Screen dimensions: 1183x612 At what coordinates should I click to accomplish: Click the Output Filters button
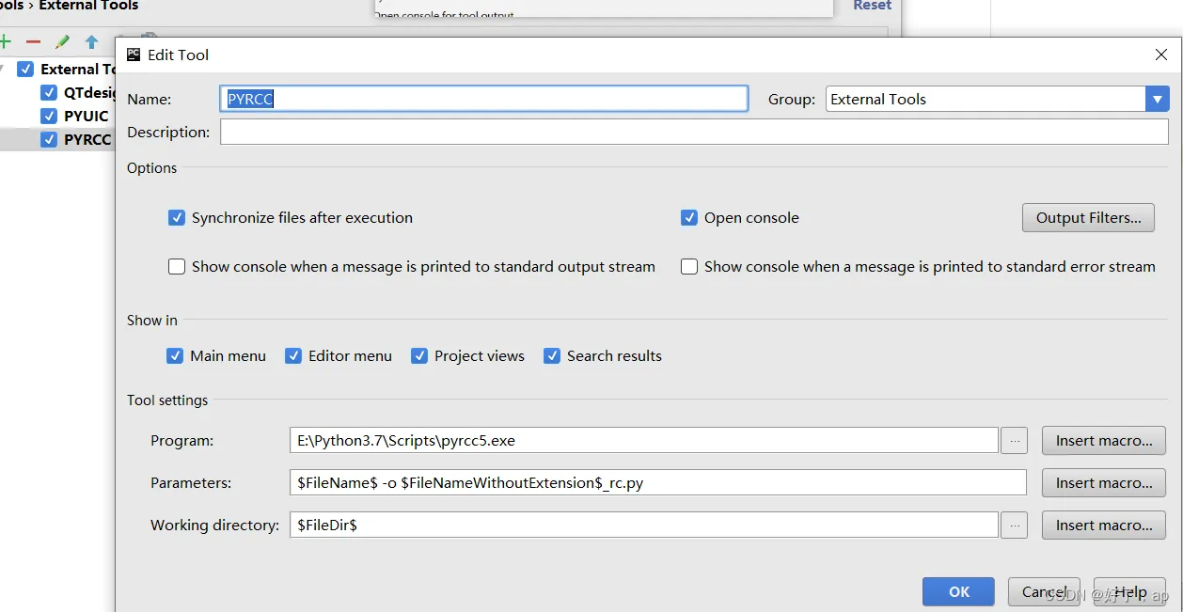[x=1088, y=218]
